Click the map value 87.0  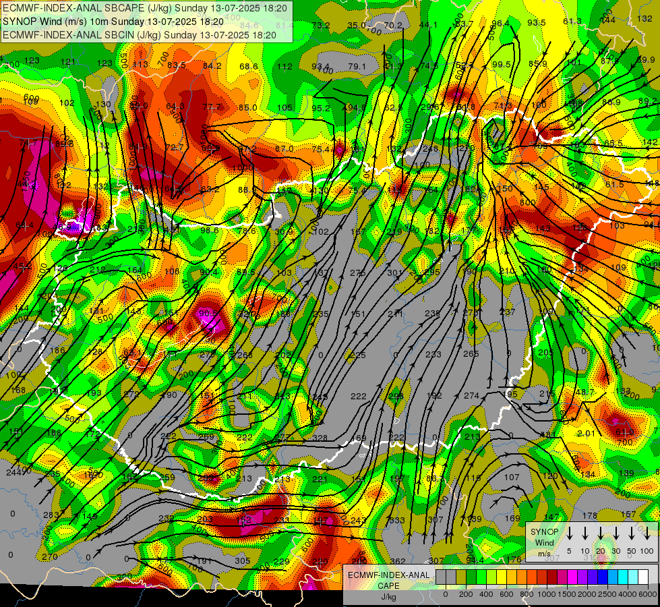point(284,148)
